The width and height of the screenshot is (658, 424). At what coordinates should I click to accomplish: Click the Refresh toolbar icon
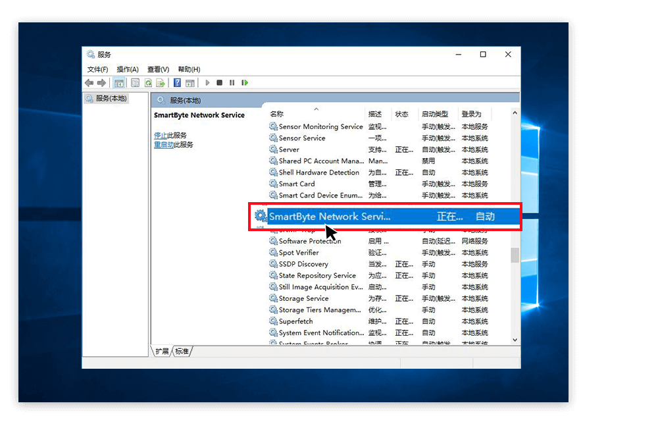click(x=148, y=82)
